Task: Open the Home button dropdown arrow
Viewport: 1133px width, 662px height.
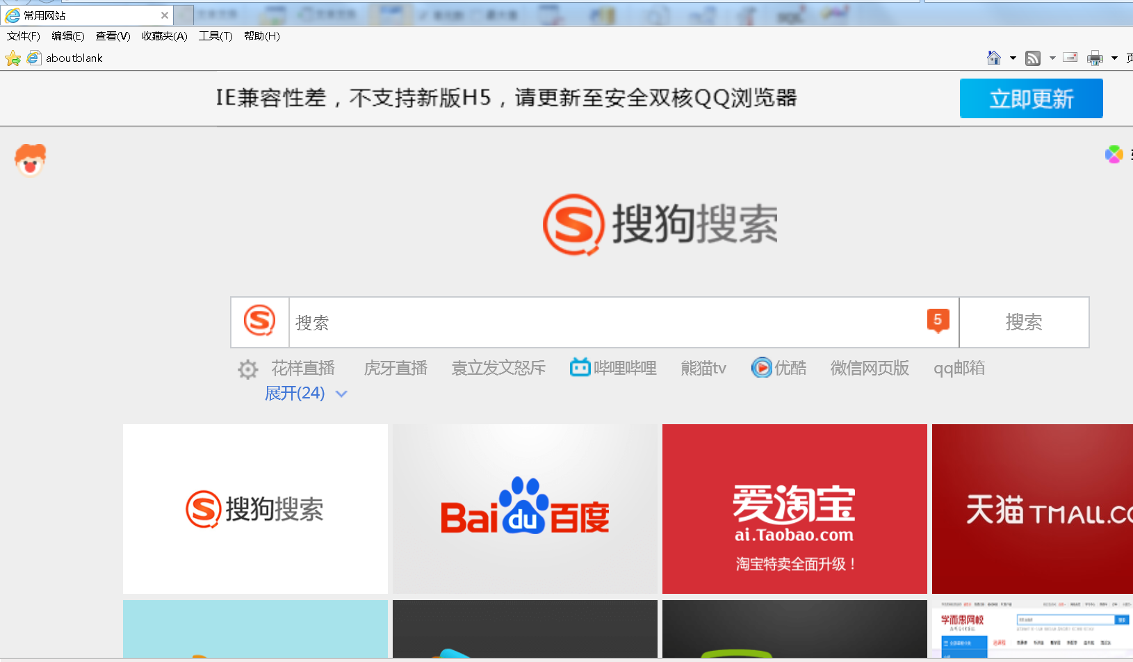Action: (x=1013, y=58)
